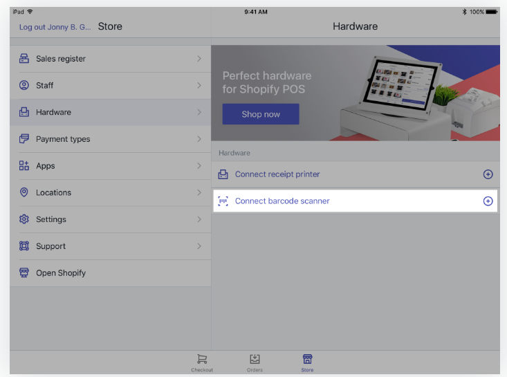The width and height of the screenshot is (507, 377).
Task: Expand Support row chevron
Action: point(199,246)
